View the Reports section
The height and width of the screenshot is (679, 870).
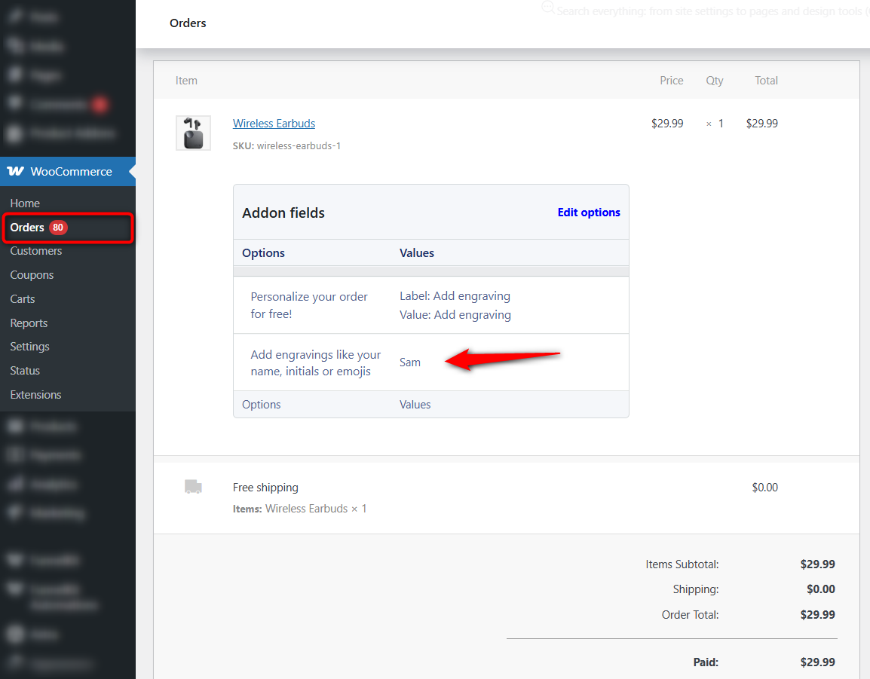28,323
